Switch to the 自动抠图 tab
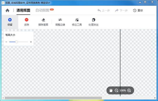Viewport: 158px width, 101px height. point(42,10)
